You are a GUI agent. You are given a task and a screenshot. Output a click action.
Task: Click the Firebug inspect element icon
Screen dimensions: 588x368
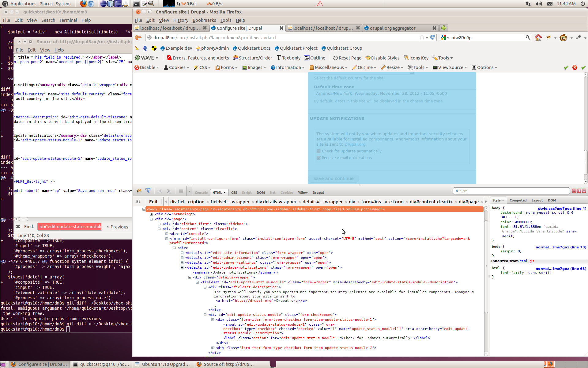pos(148,191)
